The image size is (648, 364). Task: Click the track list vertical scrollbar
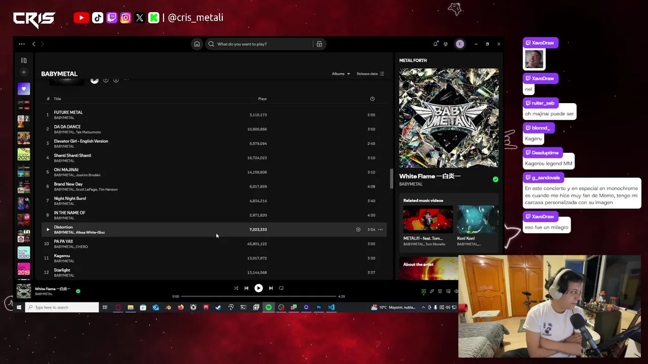point(391,179)
